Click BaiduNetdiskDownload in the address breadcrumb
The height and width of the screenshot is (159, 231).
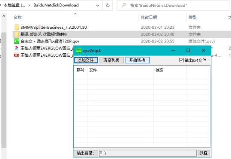coord(56,5)
